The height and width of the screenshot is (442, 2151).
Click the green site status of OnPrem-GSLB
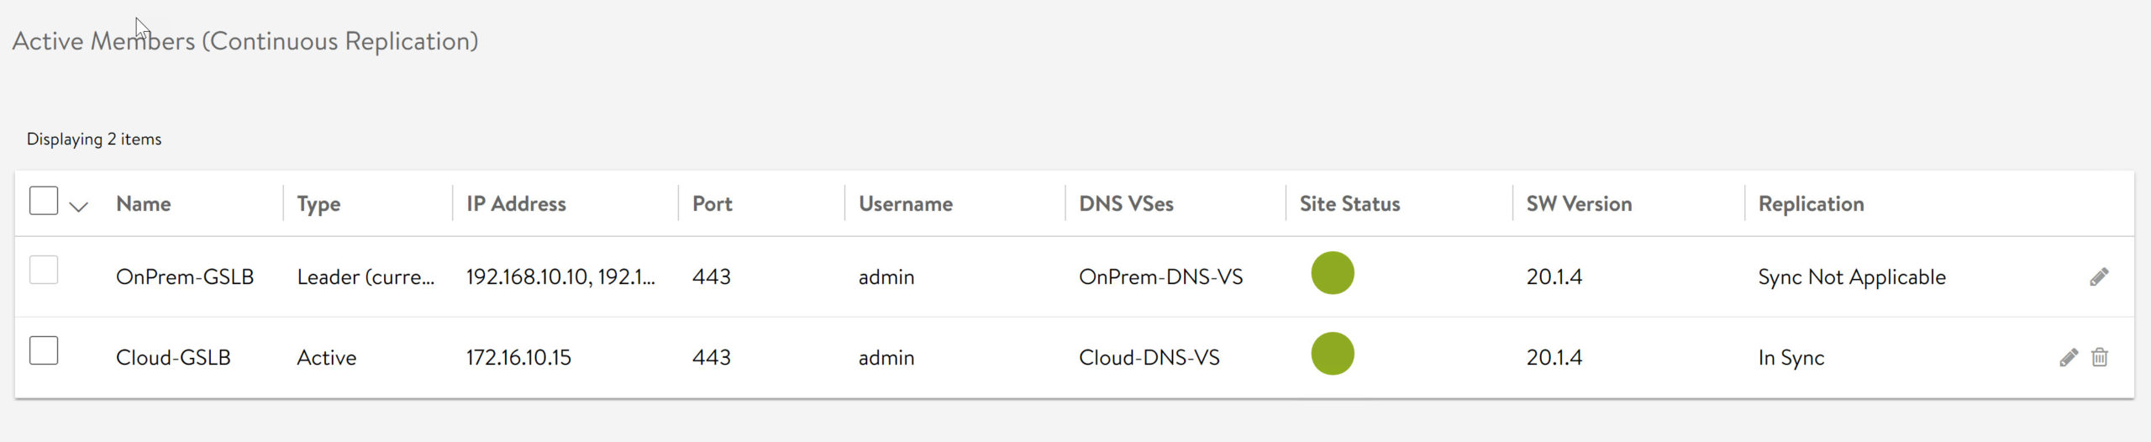(1332, 273)
